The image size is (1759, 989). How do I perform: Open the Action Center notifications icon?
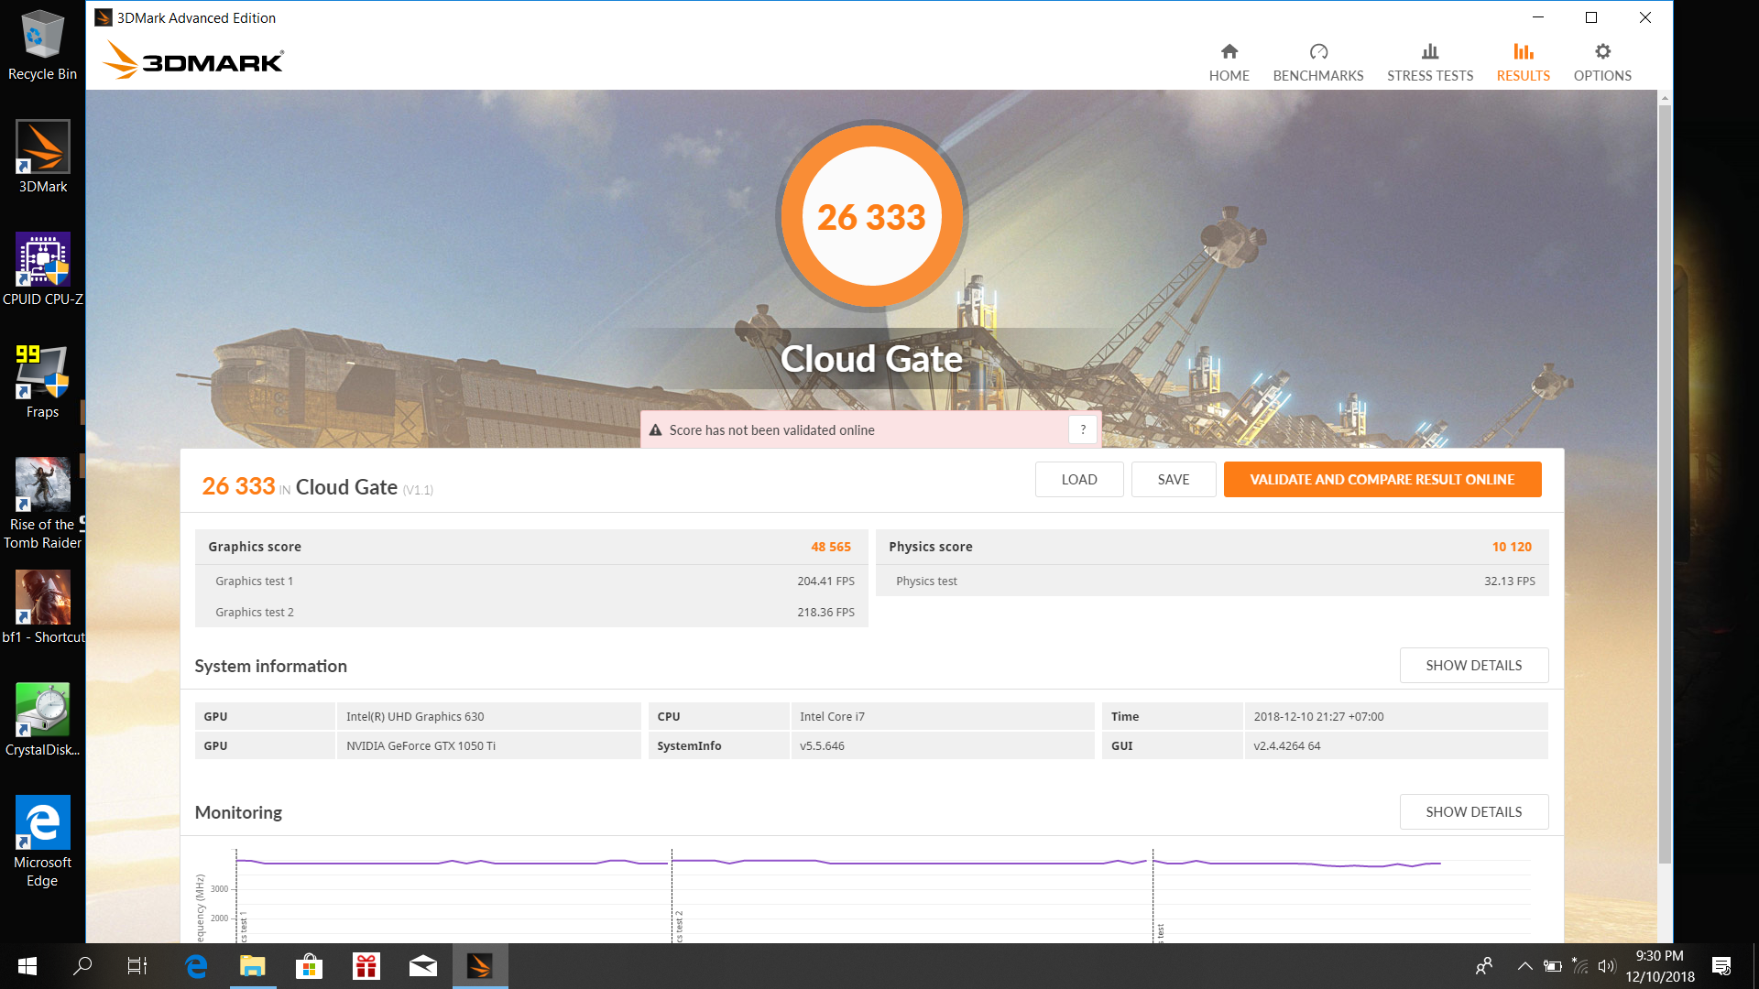pos(1721,966)
